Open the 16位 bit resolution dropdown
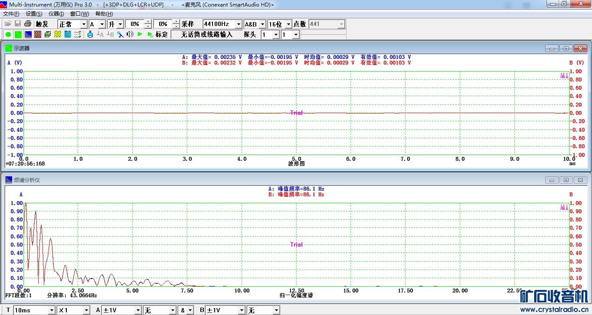The image size is (592, 315). (288, 24)
